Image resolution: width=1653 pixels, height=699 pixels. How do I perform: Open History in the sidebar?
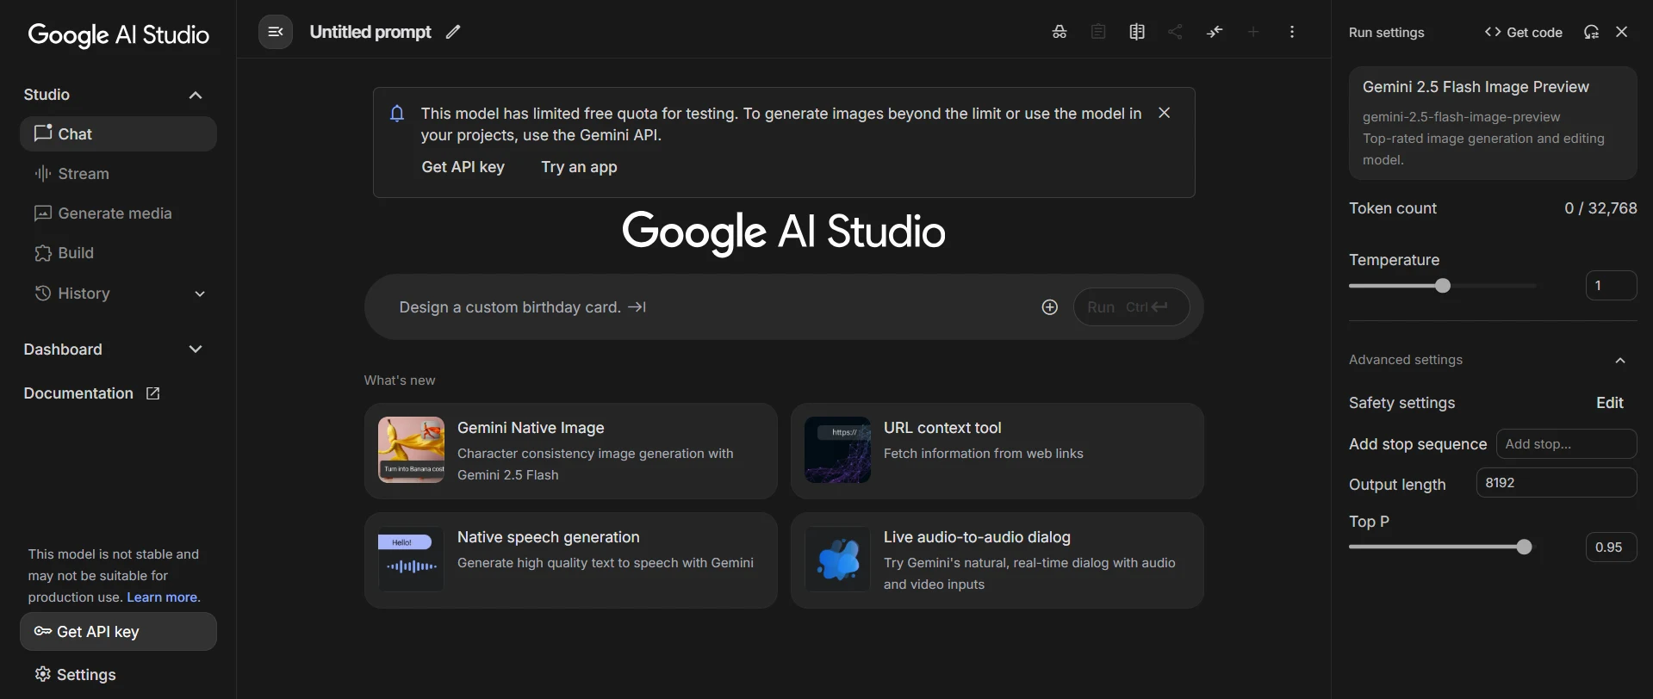(x=118, y=294)
